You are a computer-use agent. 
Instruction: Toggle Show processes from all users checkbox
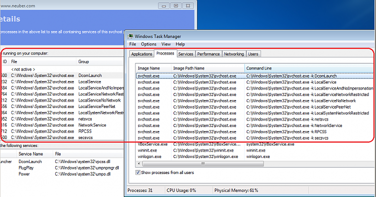(138, 172)
